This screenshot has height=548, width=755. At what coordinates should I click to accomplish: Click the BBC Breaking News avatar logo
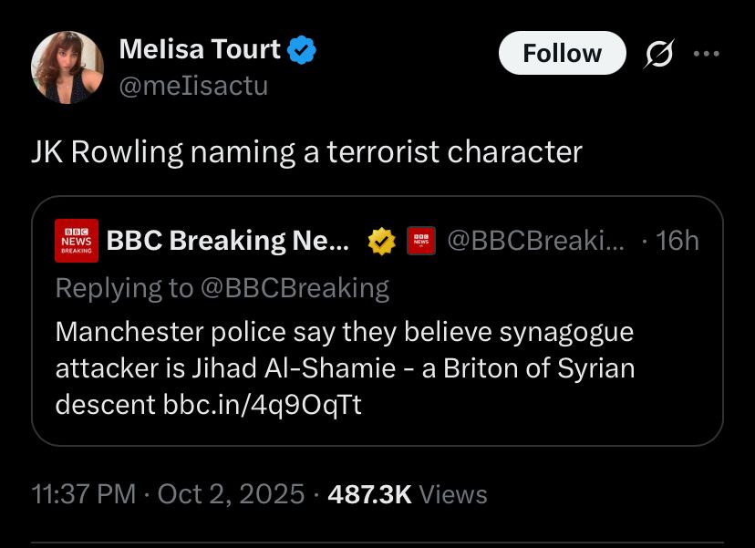(76, 240)
